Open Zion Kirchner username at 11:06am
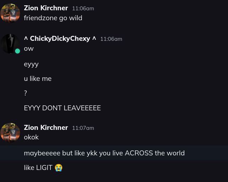 tap(46, 8)
